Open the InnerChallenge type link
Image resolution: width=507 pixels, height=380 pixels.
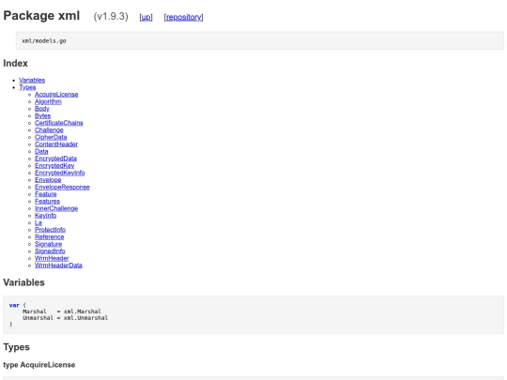click(56, 208)
